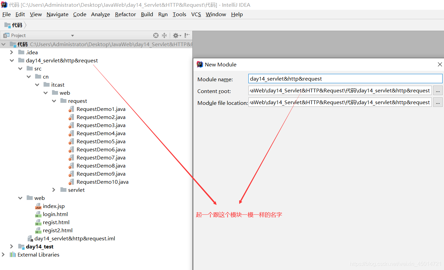Click the breadcrumb 代码 folder icon

(x=7, y=25)
